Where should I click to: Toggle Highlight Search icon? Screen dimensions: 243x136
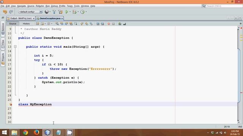pos(71,24)
